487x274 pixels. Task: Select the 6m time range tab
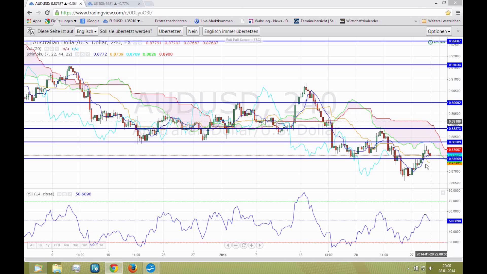tap(66, 245)
